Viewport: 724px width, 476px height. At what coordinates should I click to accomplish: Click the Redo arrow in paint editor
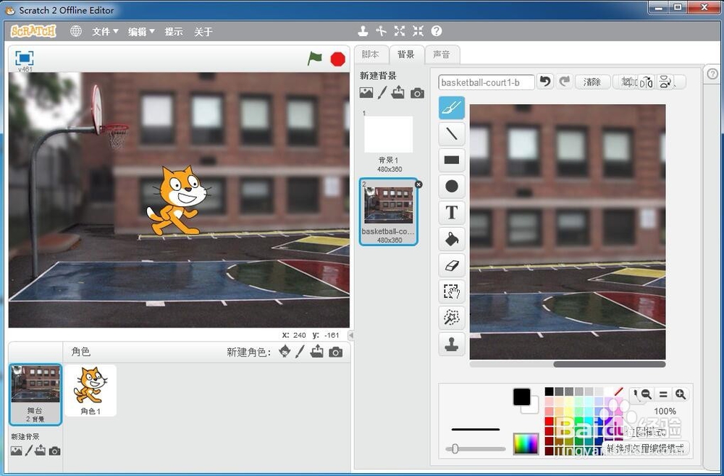pyautogui.click(x=564, y=82)
